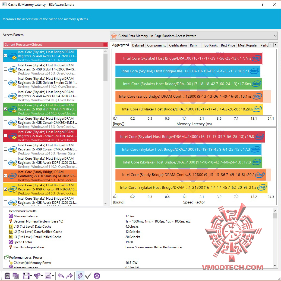Uncheck the Avexir DDR4-2666 result checkbox

coord(5,56)
